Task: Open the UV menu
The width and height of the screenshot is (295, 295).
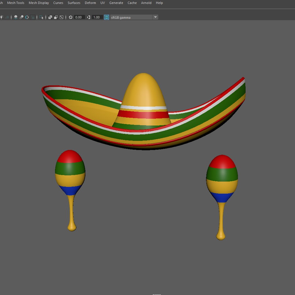Action: 102,3
